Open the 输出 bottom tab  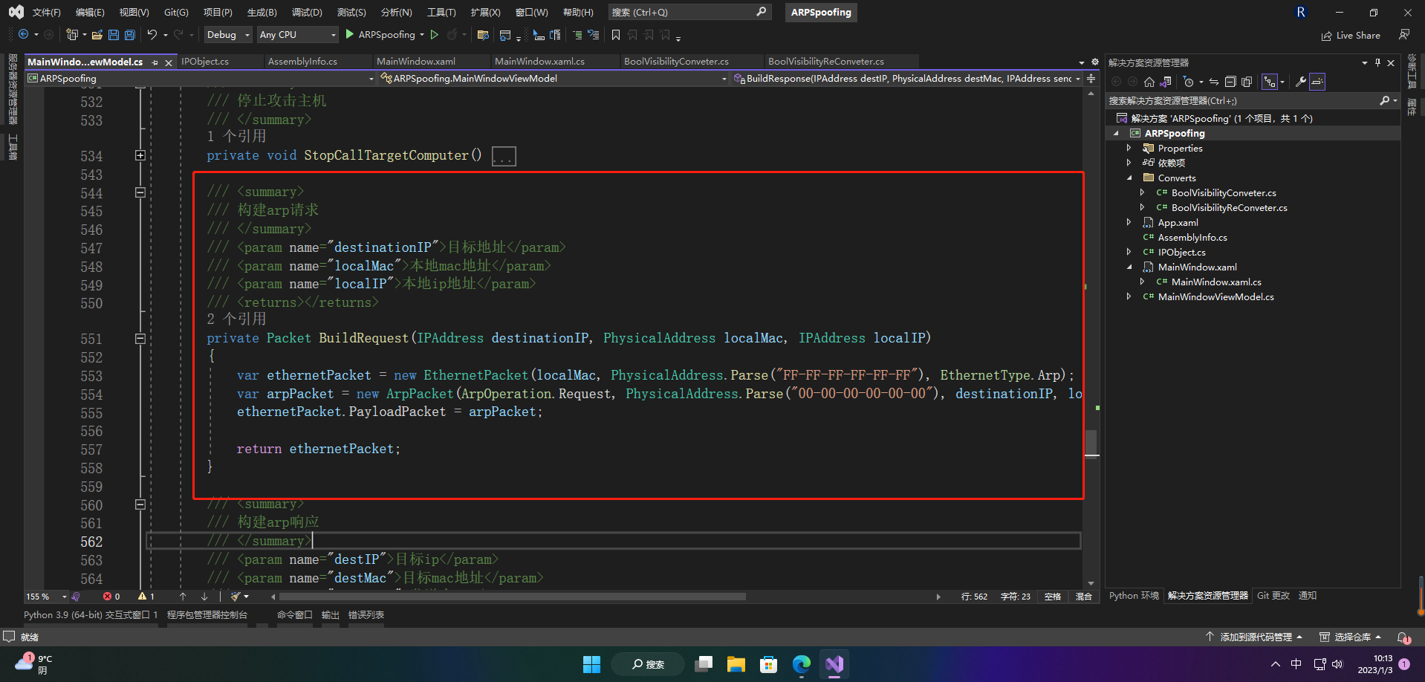[331, 615]
